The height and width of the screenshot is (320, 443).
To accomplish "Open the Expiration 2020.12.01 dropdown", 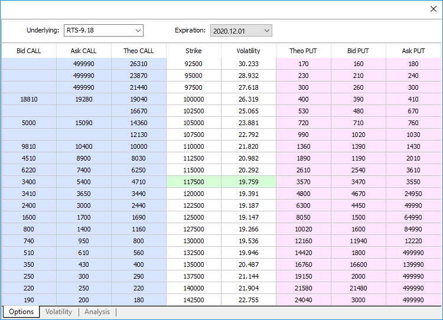I will (241, 31).
